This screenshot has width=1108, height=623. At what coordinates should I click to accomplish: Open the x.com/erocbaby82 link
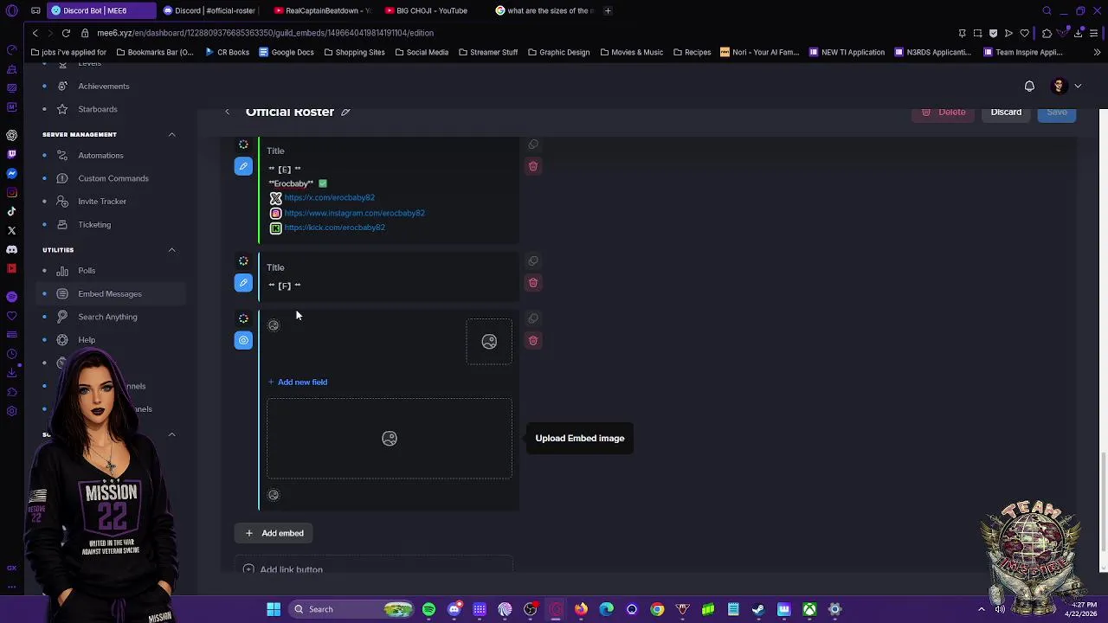329,197
